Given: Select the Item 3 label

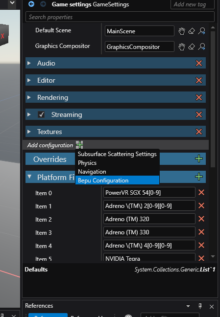Looking at the screenshot, I should [x=44, y=233].
